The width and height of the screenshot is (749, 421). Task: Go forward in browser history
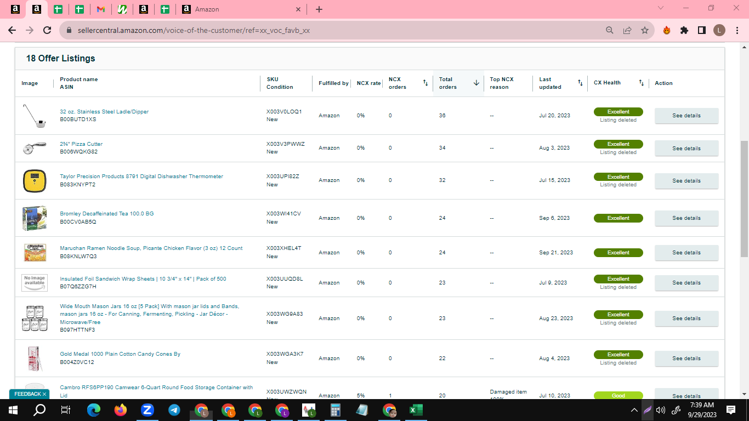click(x=30, y=31)
